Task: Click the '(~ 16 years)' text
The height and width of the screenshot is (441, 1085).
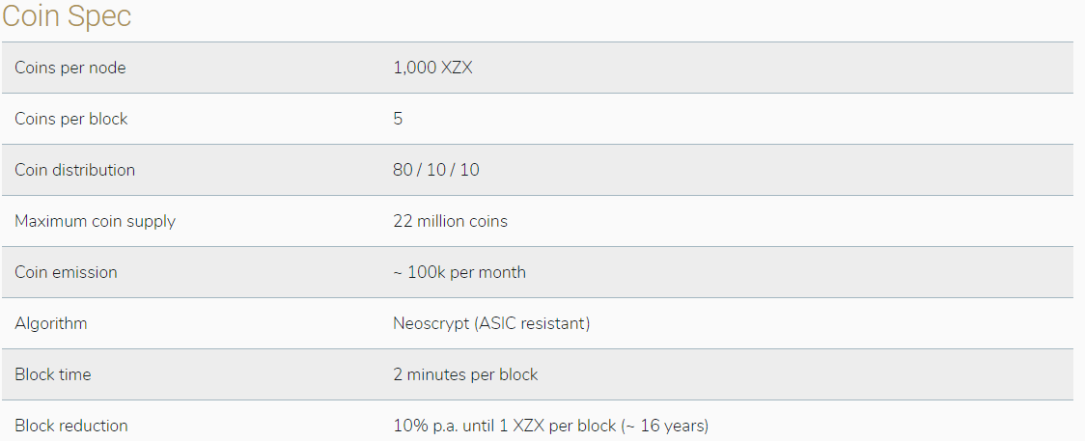Action: 666,426
